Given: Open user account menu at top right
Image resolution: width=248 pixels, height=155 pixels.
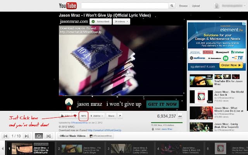Looking at the screenshot, I should [229, 6].
